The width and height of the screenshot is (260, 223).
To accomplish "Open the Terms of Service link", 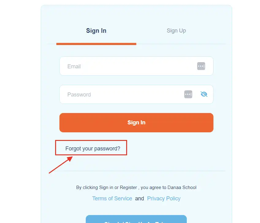I will click(112, 198).
